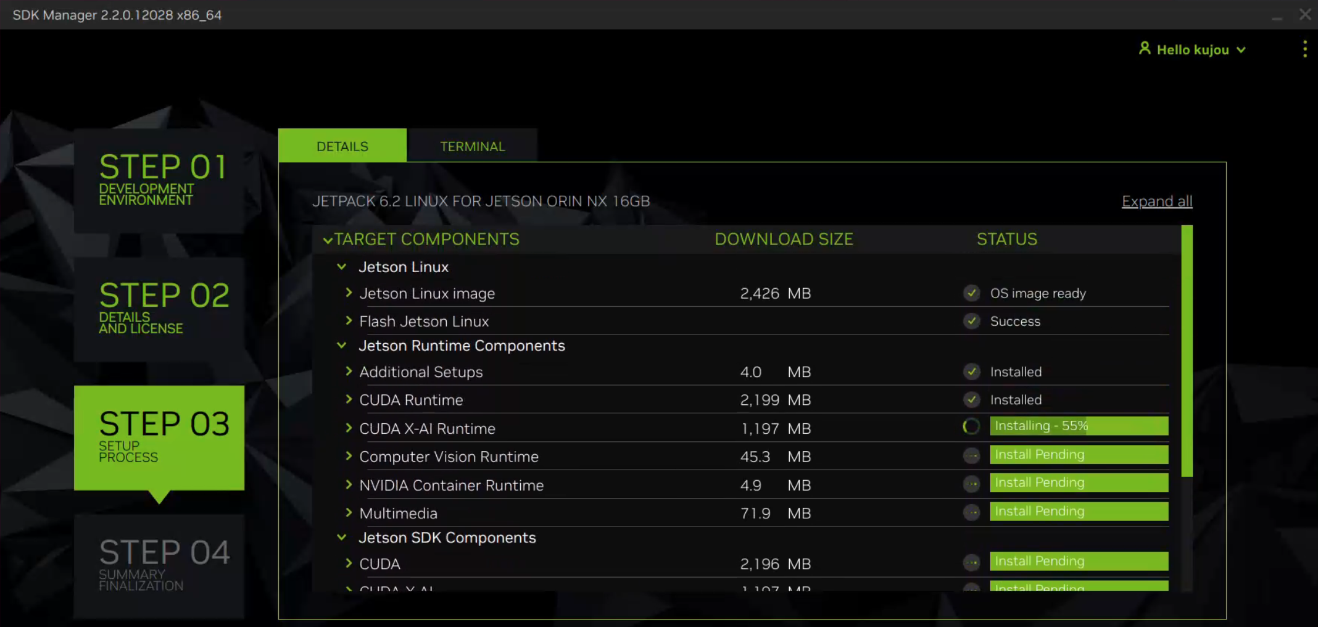The width and height of the screenshot is (1318, 627).
Task: Click the Additional Setups Installed status text
Action: pyautogui.click(x=1016, y=372)
